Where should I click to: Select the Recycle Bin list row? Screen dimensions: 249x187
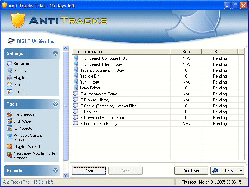coord(90,76)
